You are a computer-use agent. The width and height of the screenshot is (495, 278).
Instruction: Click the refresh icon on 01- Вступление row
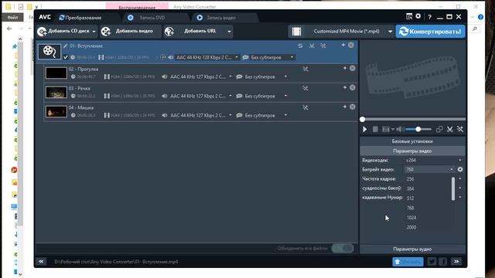point(300,46)
